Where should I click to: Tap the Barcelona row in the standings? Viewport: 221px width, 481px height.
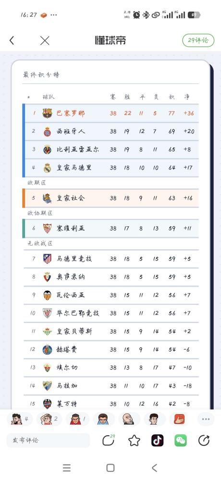click(x=111, y=113)
